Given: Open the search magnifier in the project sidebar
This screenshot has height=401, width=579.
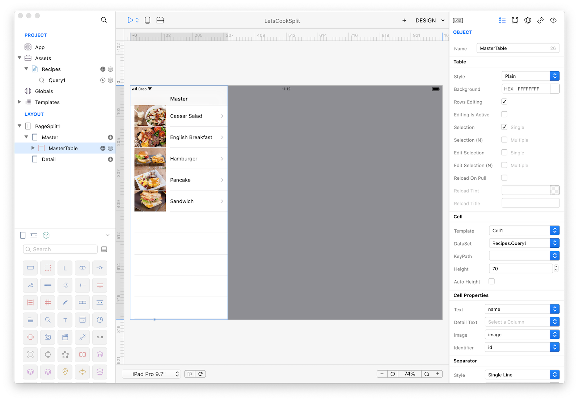Looking at the screenshot, I should click(x=104, y=20).
